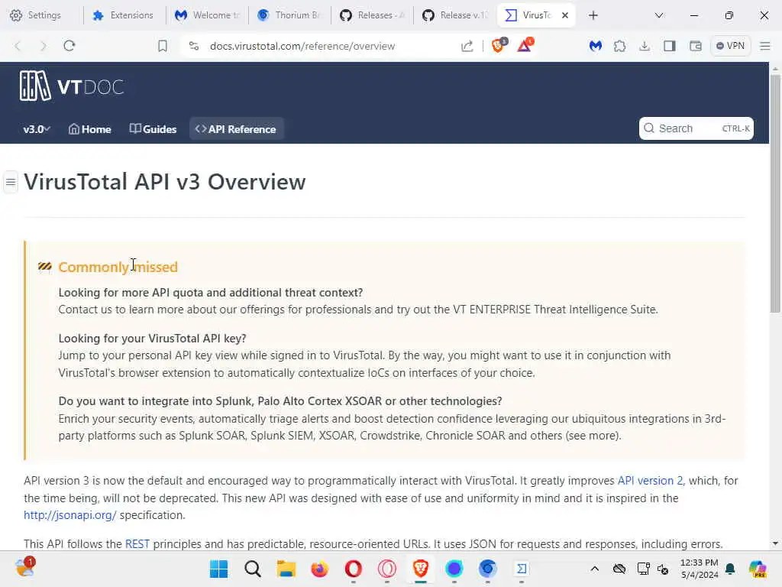Screen dimensions: 782x587
Task: Switch to the Malwarebytes Welcome tab
Action: pos(207,15)
